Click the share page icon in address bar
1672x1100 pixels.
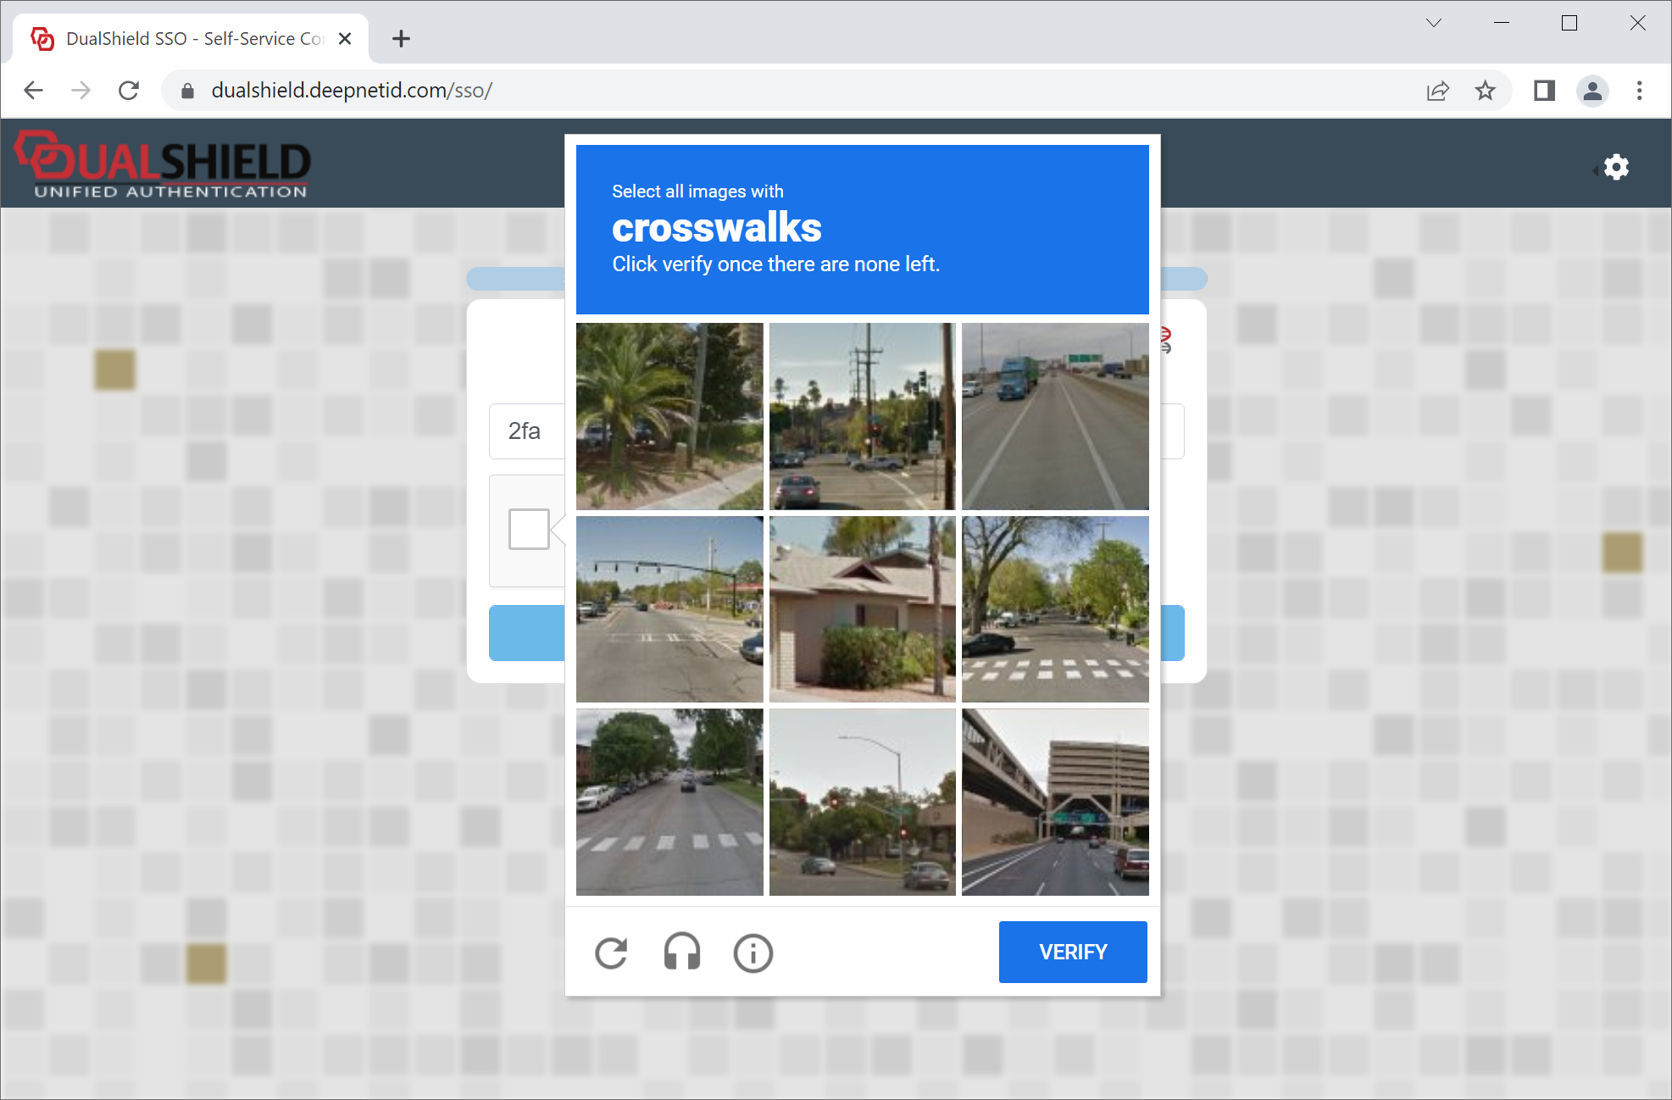click(1437, 91)
